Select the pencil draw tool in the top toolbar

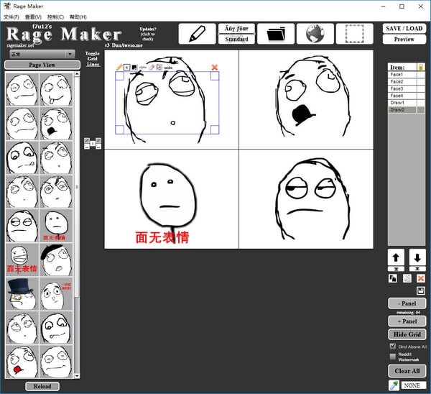pos(197,34)
